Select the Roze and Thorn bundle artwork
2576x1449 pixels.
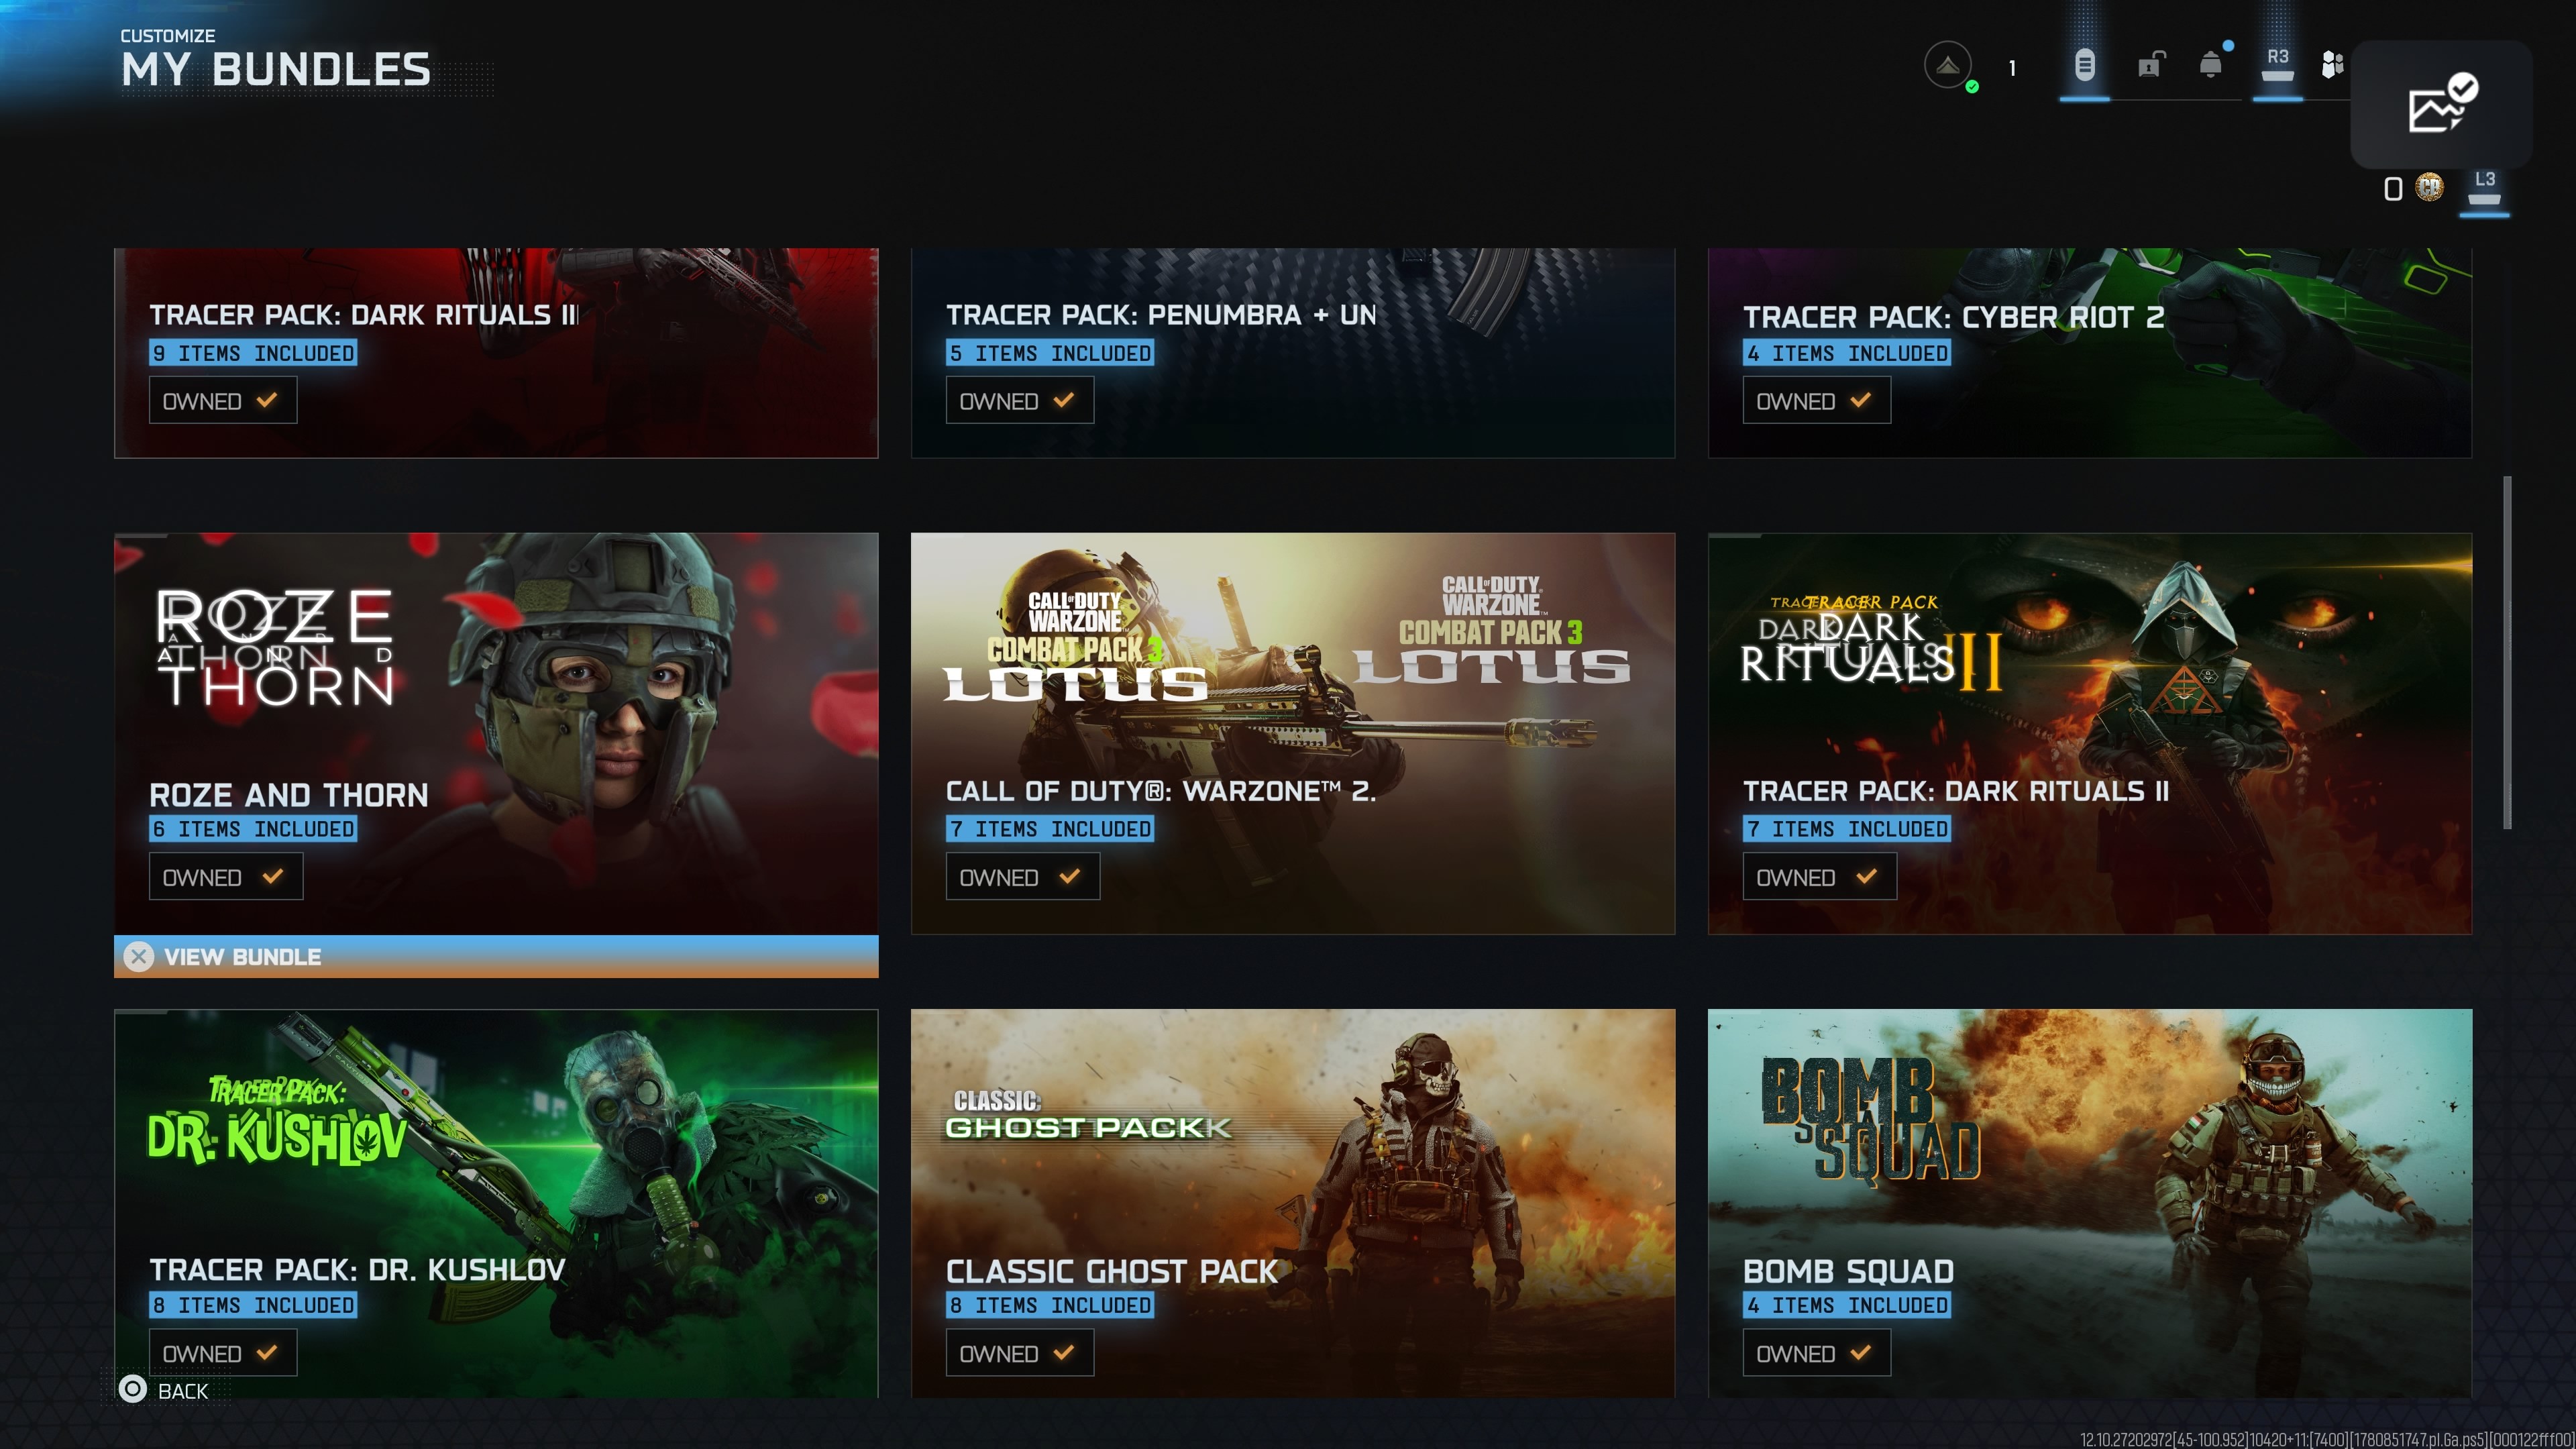click(x=496, y=734)
